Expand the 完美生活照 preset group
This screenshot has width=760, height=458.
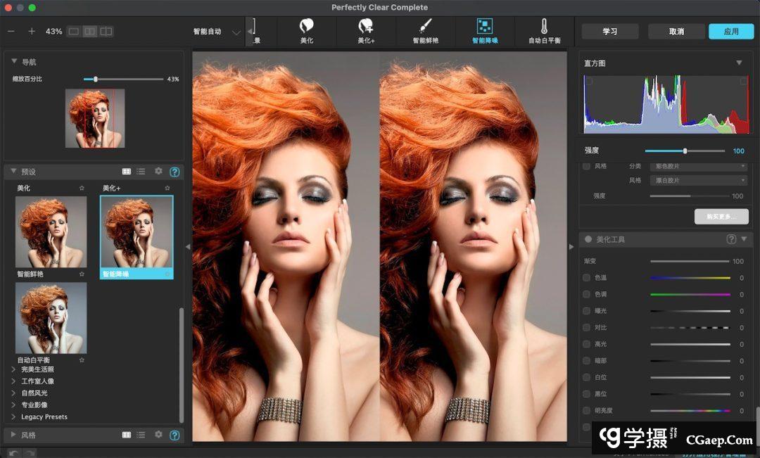(13, 369)
